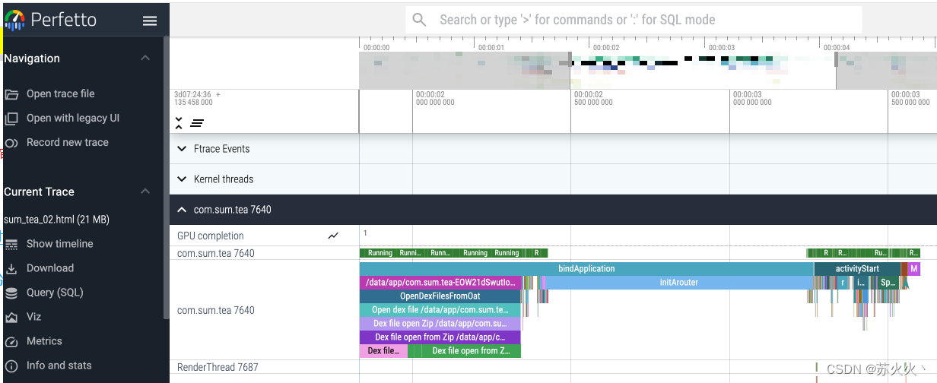Click the legacy UI window icon
The image size is (937, 383).
[x=11, y=119]
